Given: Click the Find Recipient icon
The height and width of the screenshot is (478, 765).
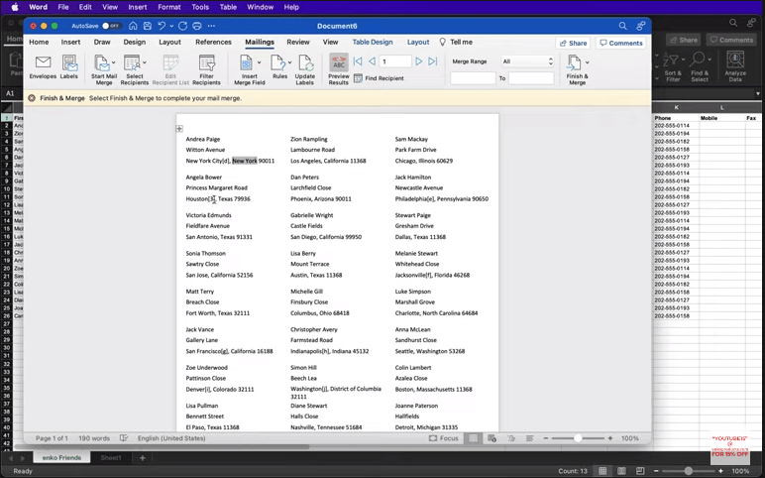Looking at the screenshot, I should pos(358,78).
